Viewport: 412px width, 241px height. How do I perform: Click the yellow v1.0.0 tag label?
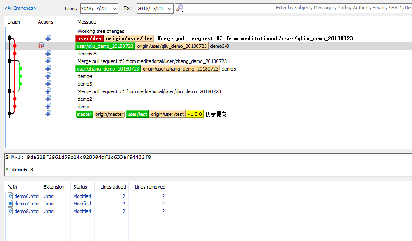(x=194, y=114)
